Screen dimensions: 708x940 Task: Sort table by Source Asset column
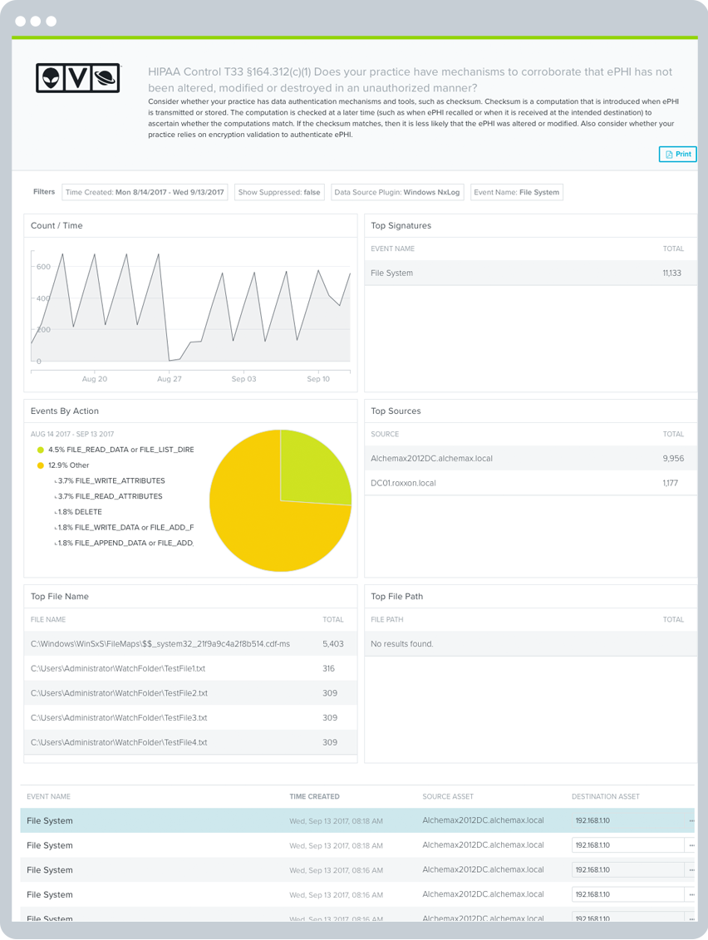coord(447,796)
